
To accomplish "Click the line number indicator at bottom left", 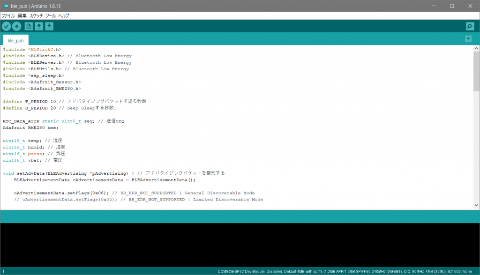I will click(4, 271).
